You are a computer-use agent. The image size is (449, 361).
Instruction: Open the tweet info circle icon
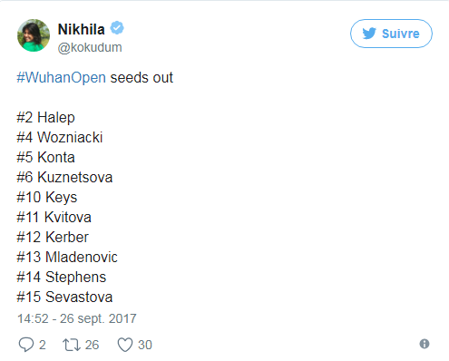[425, 344]
